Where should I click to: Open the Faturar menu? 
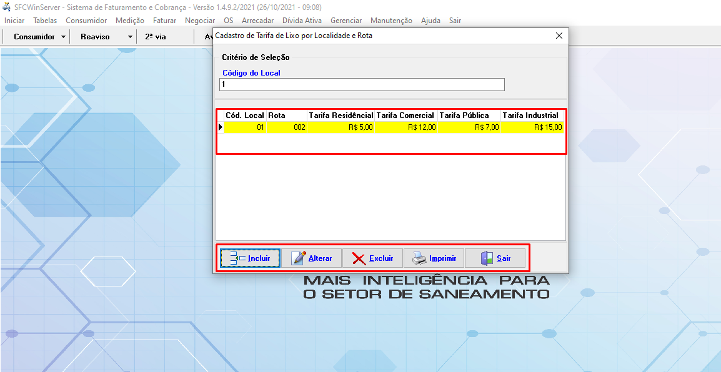tap(164, 20)
